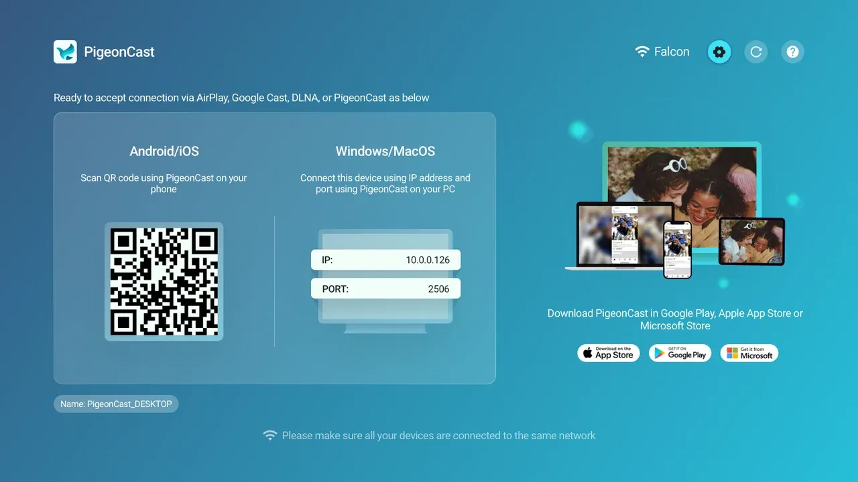
Task: Click 'Scan QR code using PigeonCast' instruction
Action: click(164, 183)
